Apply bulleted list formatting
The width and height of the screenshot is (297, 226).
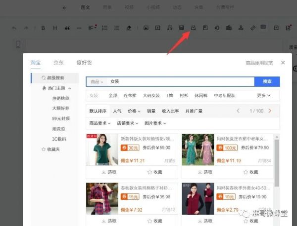pos(117,28)
